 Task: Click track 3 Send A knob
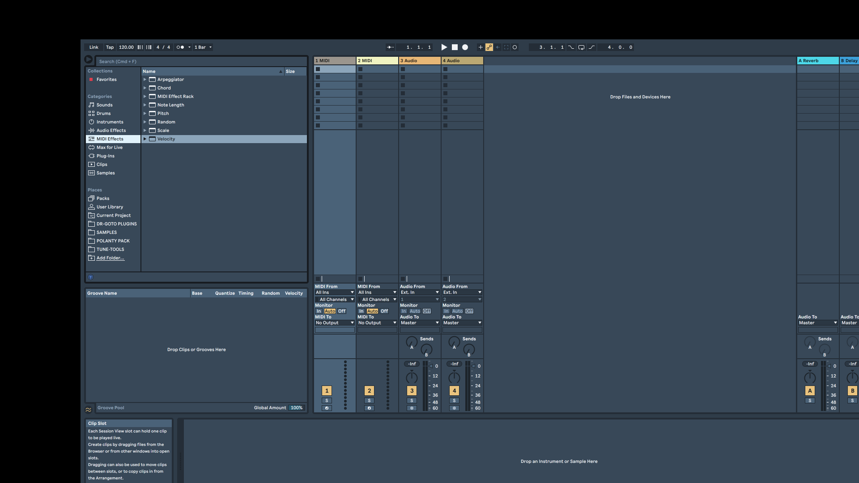click(411, 342)
